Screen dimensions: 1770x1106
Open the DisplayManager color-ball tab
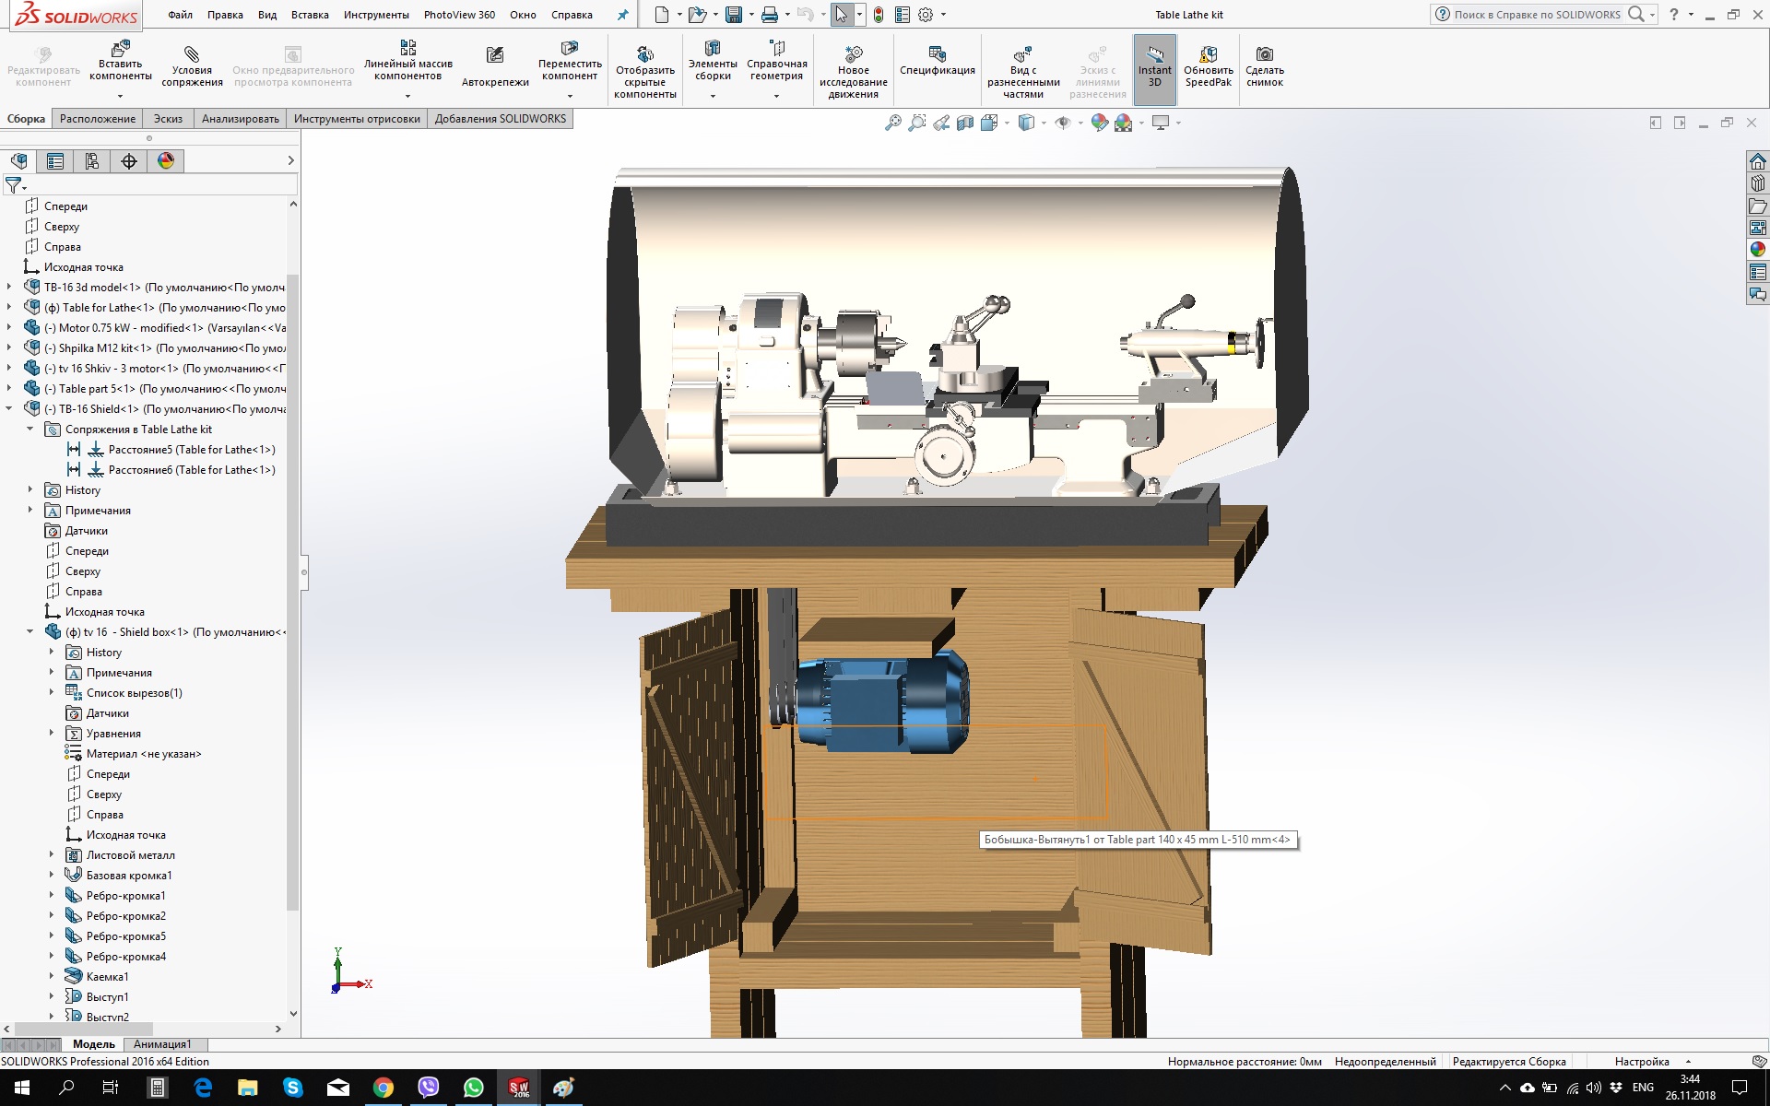[166, 161]
